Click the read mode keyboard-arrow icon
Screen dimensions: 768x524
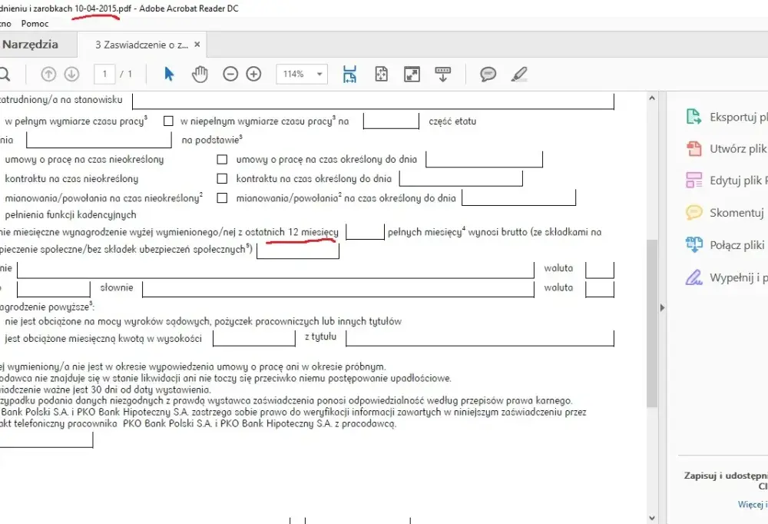443,74
